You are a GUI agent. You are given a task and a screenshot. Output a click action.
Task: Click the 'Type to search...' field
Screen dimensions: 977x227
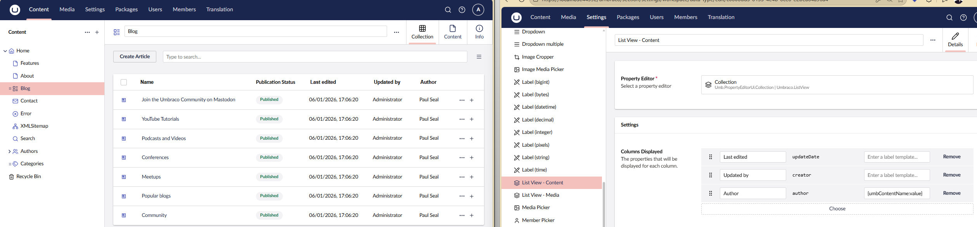[315, 57]
